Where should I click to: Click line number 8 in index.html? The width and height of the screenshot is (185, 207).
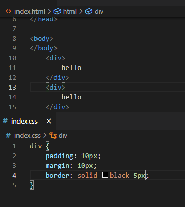[x=14, y=39]
